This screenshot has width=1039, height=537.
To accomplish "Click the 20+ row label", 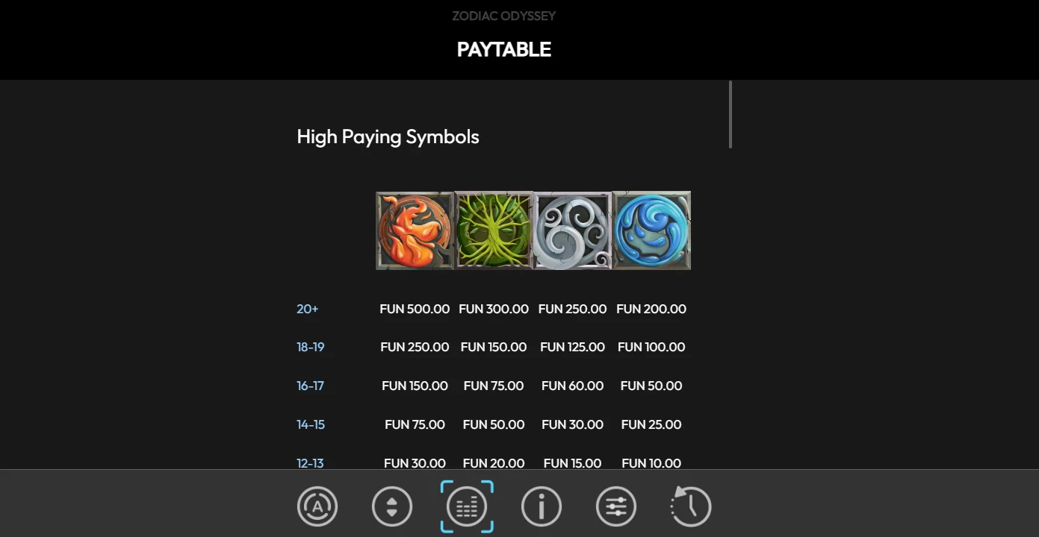I will 308,309.
